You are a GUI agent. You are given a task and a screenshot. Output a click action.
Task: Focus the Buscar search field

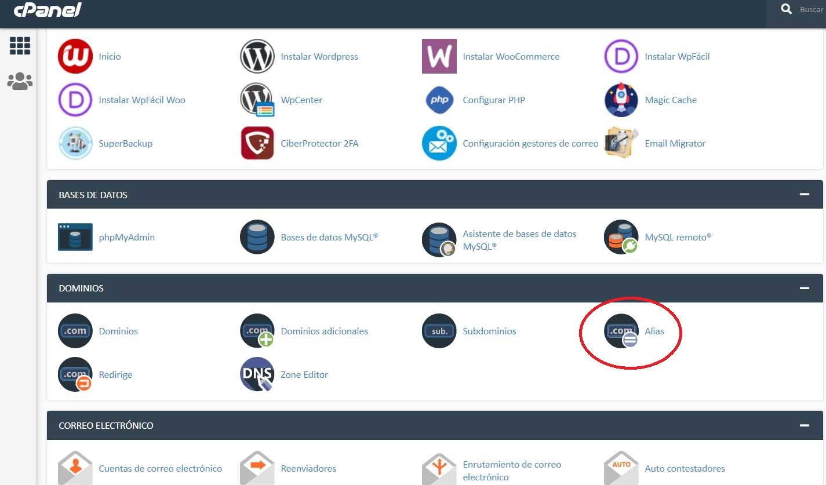click(x=810, y=9)
